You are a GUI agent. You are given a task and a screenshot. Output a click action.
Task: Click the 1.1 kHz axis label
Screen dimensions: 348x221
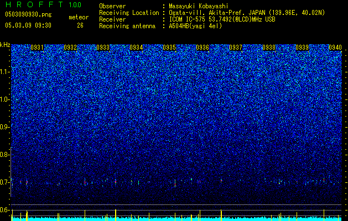4,72
